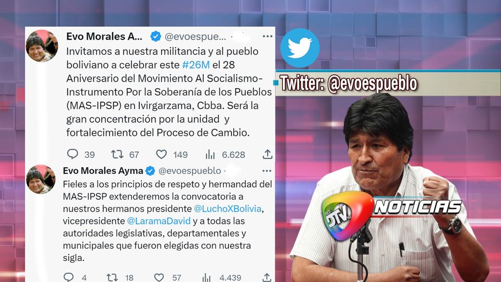501x282 pixels.
Task: Share the second tweet via upload icon
Action: [x=267, y=277]
